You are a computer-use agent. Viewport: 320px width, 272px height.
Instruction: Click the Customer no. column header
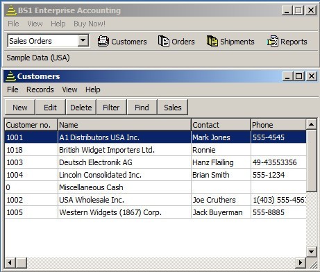pyautogui.click(x=31, y=125)
